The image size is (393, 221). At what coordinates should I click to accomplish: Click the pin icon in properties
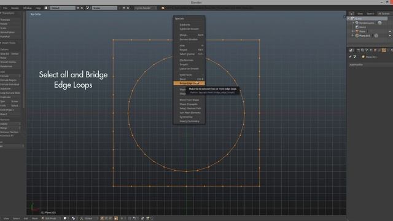[350, 57]
